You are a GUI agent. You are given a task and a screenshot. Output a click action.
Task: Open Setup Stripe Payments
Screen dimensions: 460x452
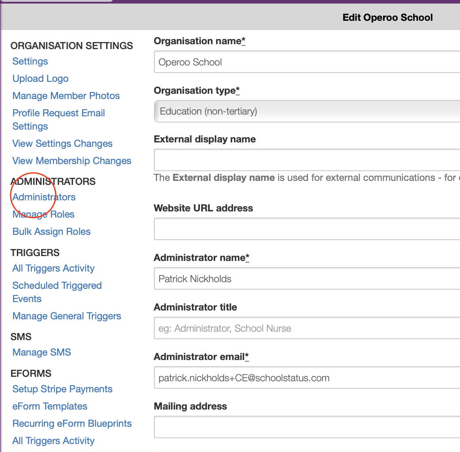coord(62,389)
